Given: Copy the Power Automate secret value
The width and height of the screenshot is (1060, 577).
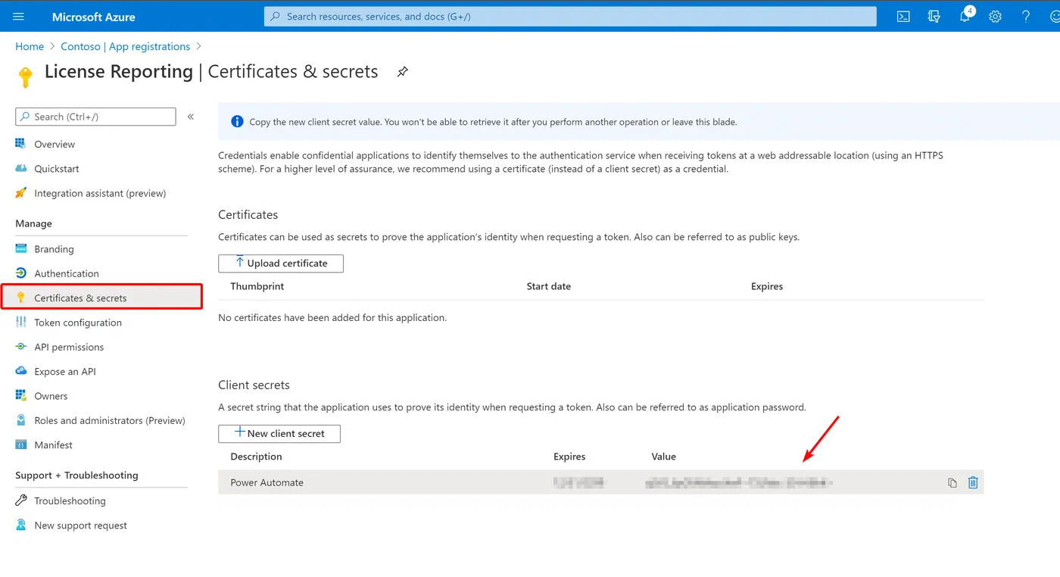Looking at the screenshot, I should pyautogui.click(x=952, y=482).
